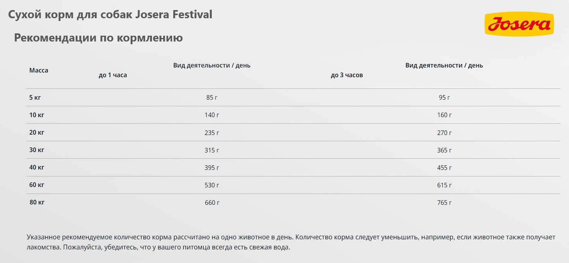Click the 'до 3 часов' column header

(347, 75)
